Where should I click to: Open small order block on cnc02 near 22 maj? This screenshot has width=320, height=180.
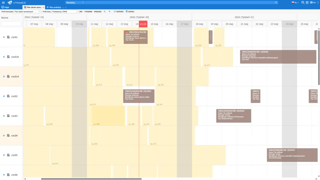click(256, 96)
